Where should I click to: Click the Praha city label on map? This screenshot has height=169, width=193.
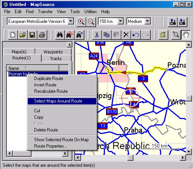(133, 130)
